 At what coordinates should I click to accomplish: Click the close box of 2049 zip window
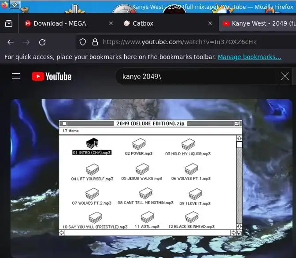pyautogui.click(x=64, y=123)
